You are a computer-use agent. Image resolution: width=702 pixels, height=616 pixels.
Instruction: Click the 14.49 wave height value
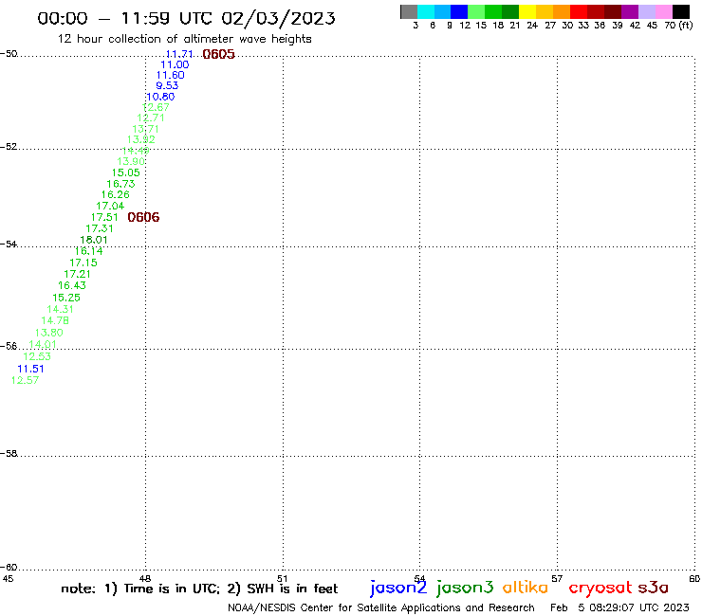tap(136, 151)
